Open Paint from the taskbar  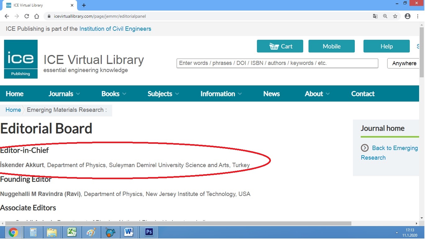point(91,232)
